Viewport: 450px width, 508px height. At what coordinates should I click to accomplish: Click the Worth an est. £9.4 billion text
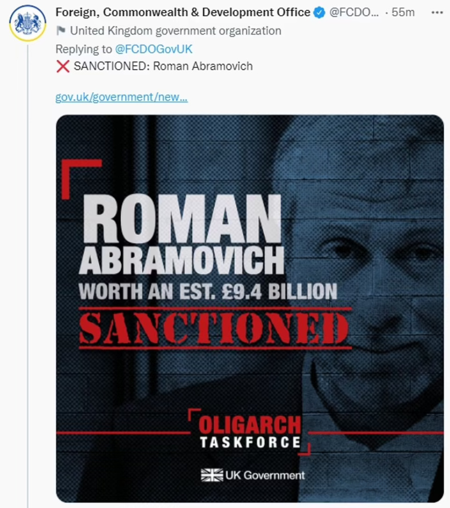click(208, 292)
